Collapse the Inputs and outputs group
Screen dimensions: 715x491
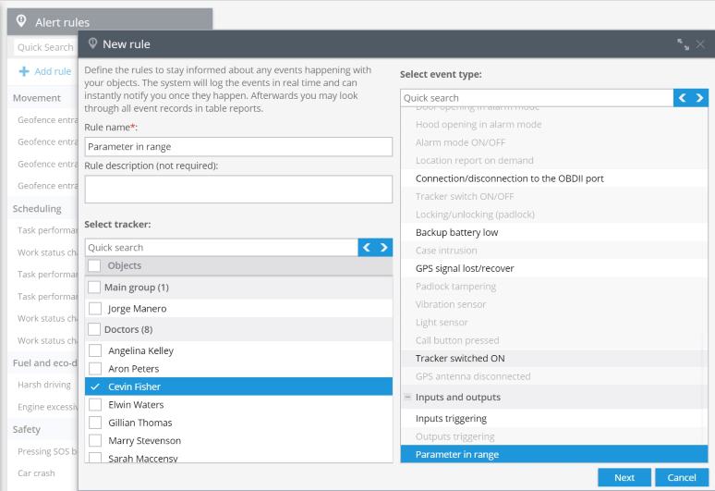(407, 397)
